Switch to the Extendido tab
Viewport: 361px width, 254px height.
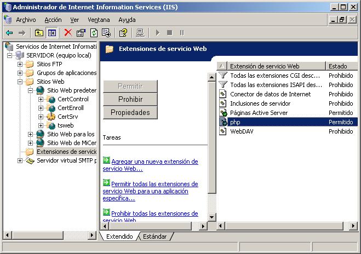tap(119, 236)
